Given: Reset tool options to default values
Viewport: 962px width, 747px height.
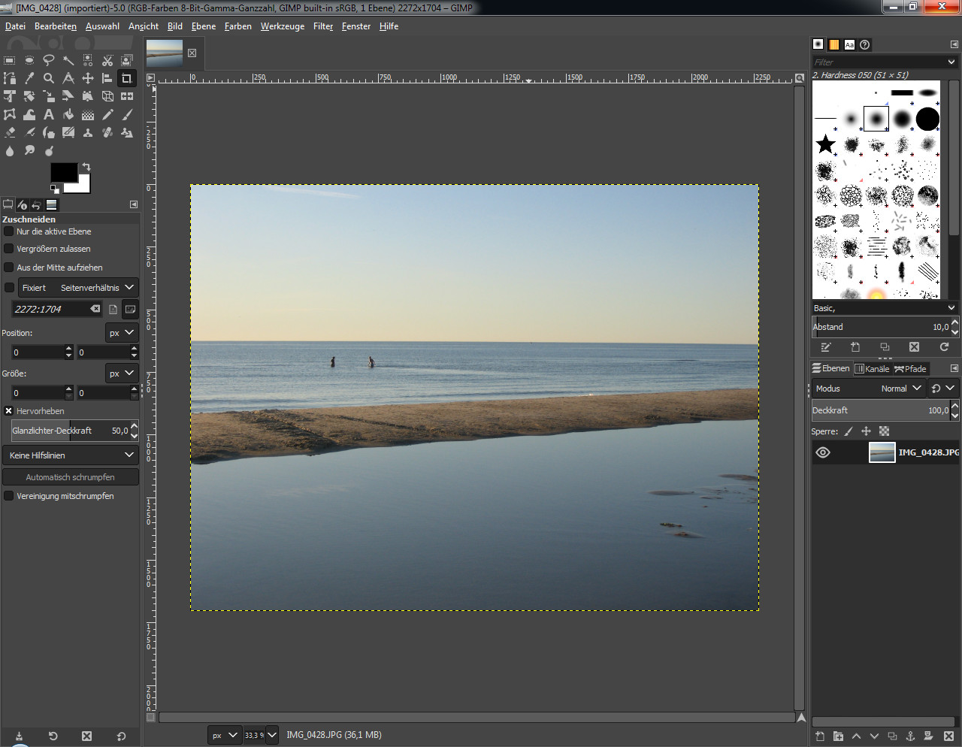Looking at the screenshot, I should 121,736.
